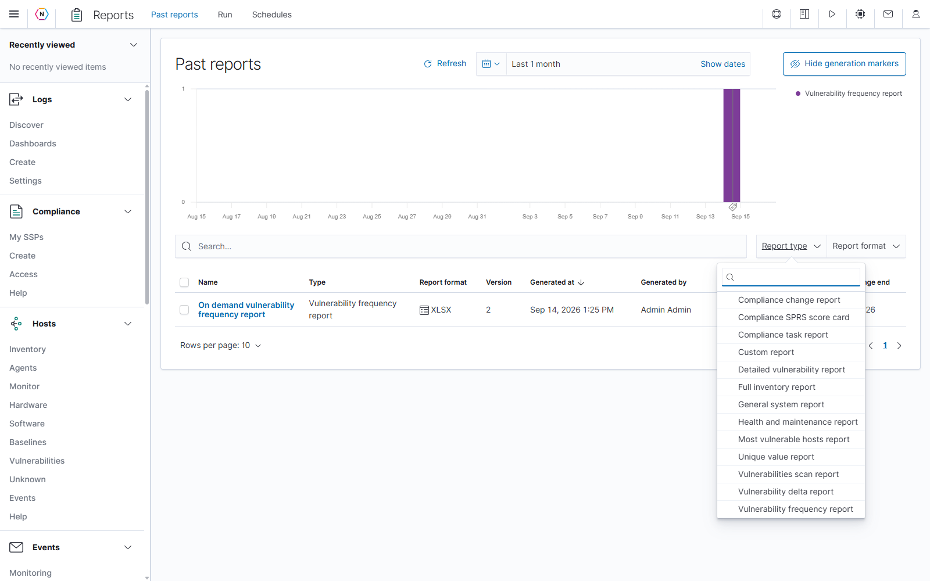Open the support lifebuoy icon

point(777,14)
